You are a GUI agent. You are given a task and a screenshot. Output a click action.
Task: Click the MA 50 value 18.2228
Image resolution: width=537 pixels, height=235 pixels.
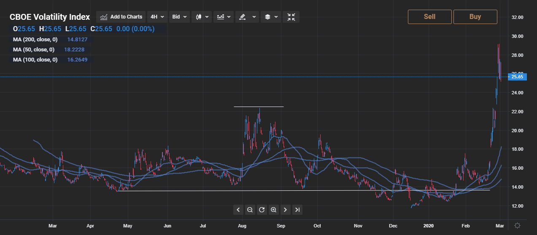pos(75,50)
